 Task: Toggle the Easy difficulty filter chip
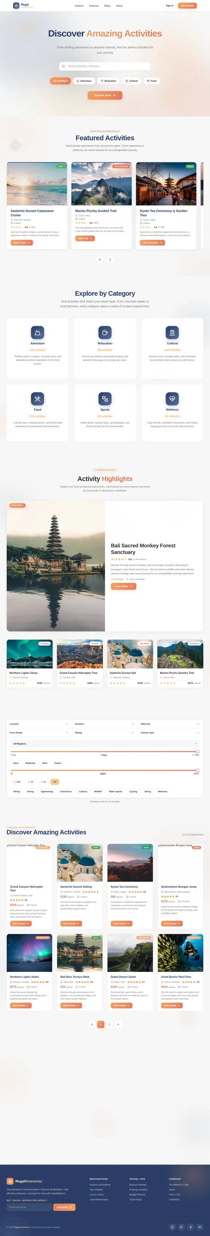pos(16,763)
